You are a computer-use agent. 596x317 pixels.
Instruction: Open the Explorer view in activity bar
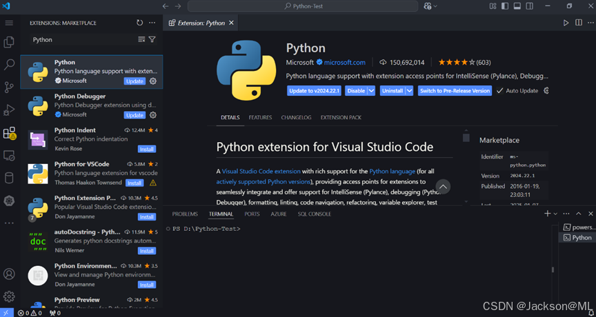pos(9,42)
